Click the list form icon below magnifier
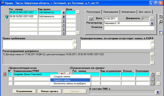 (160, 33)
